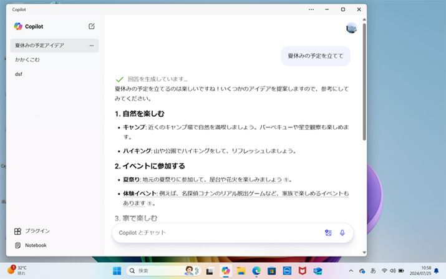The width and height of the screenshot is (446, 279).
Task: Launch Microsoft Edge from the taskbar
Action: point(256,271)
